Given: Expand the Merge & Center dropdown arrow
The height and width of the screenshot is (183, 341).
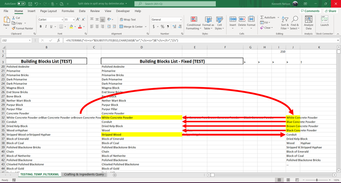Looking at the screenshot, I should (x=145, y=27).
